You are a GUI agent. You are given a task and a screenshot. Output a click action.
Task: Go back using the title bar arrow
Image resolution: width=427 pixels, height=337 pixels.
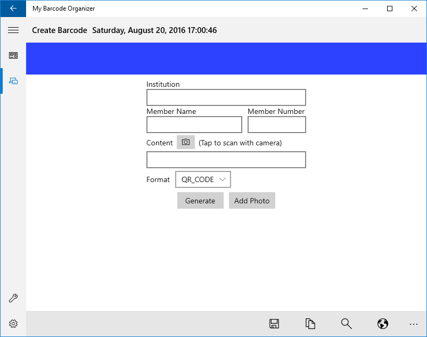point(13,9)
